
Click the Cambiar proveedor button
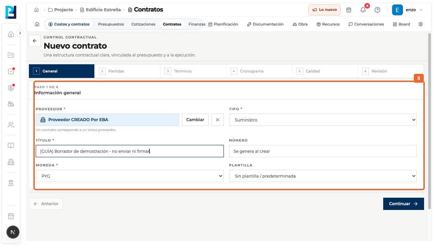click(195, 120)
